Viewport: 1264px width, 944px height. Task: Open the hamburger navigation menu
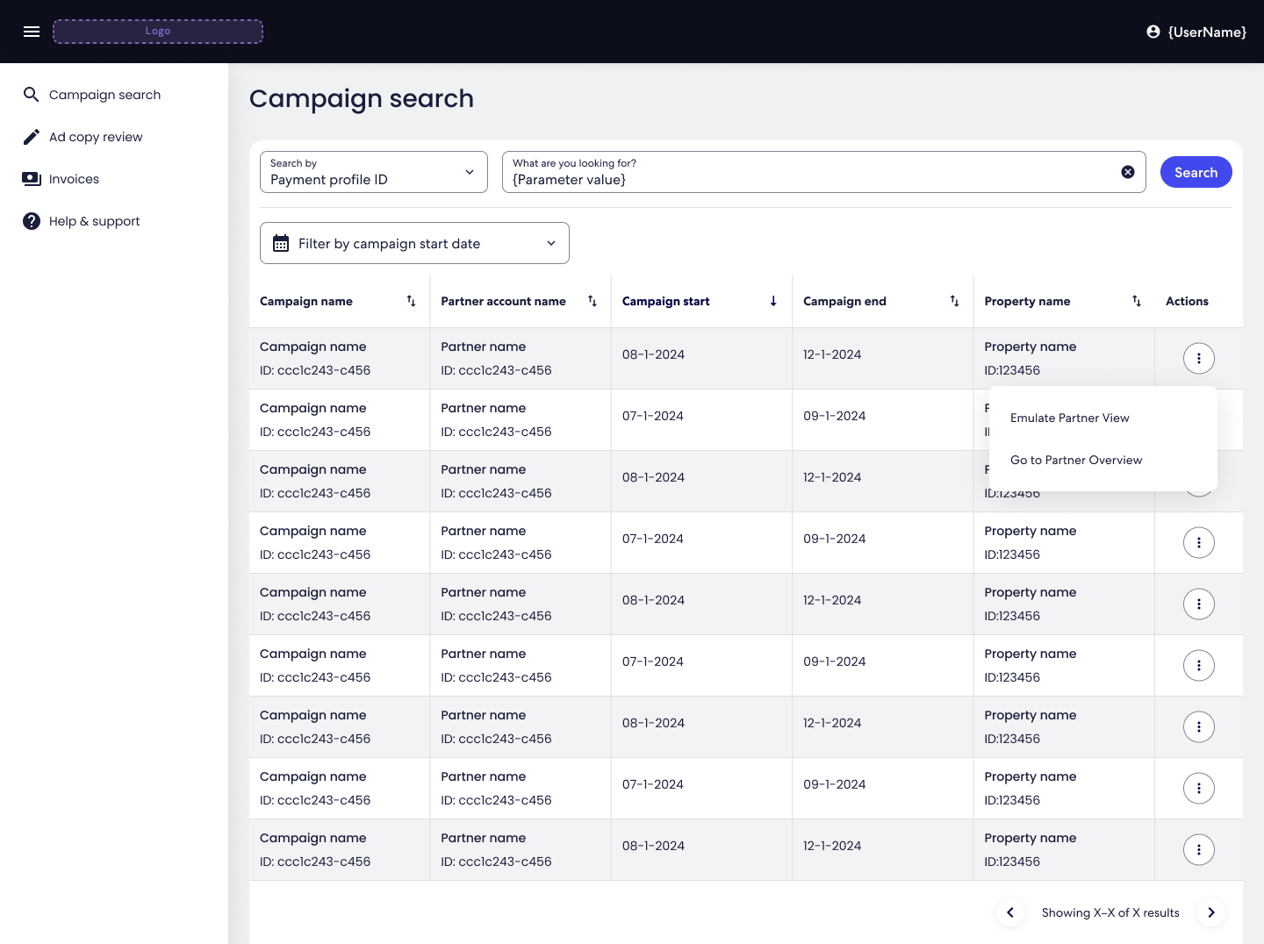[x=32, y=32]
